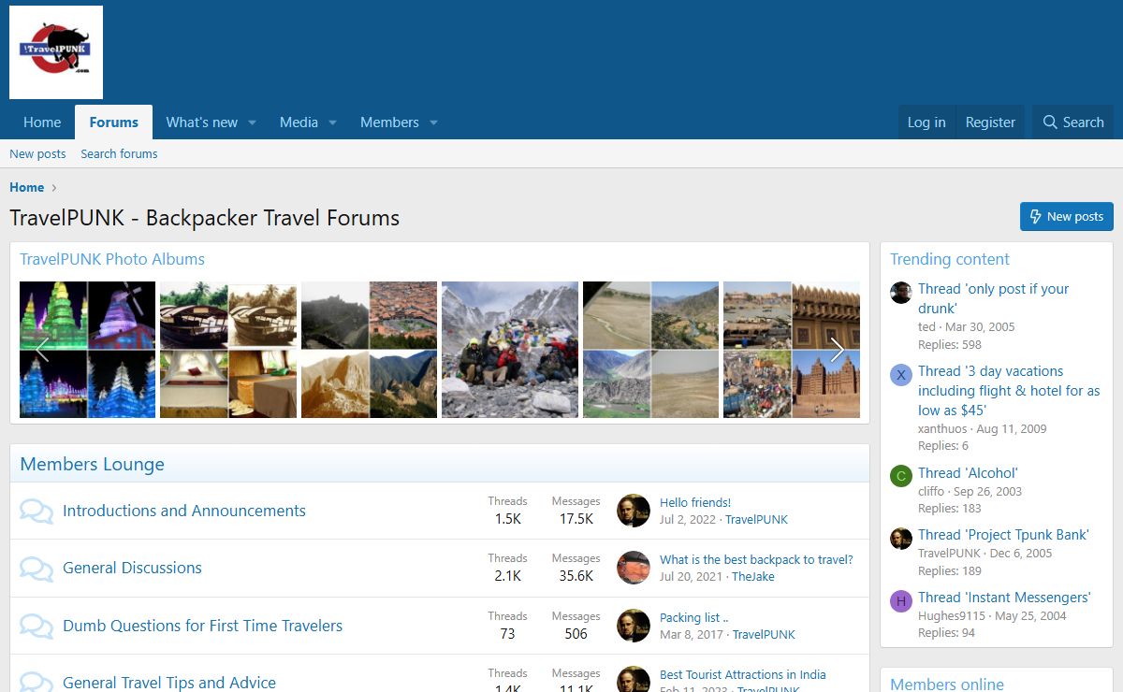The height and width of the screenshot is (692, 1123).
Task: Open the Members online heading
Action: (947, 684)
